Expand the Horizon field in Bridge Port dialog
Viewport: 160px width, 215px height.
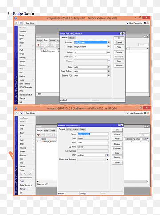[109, 61]
